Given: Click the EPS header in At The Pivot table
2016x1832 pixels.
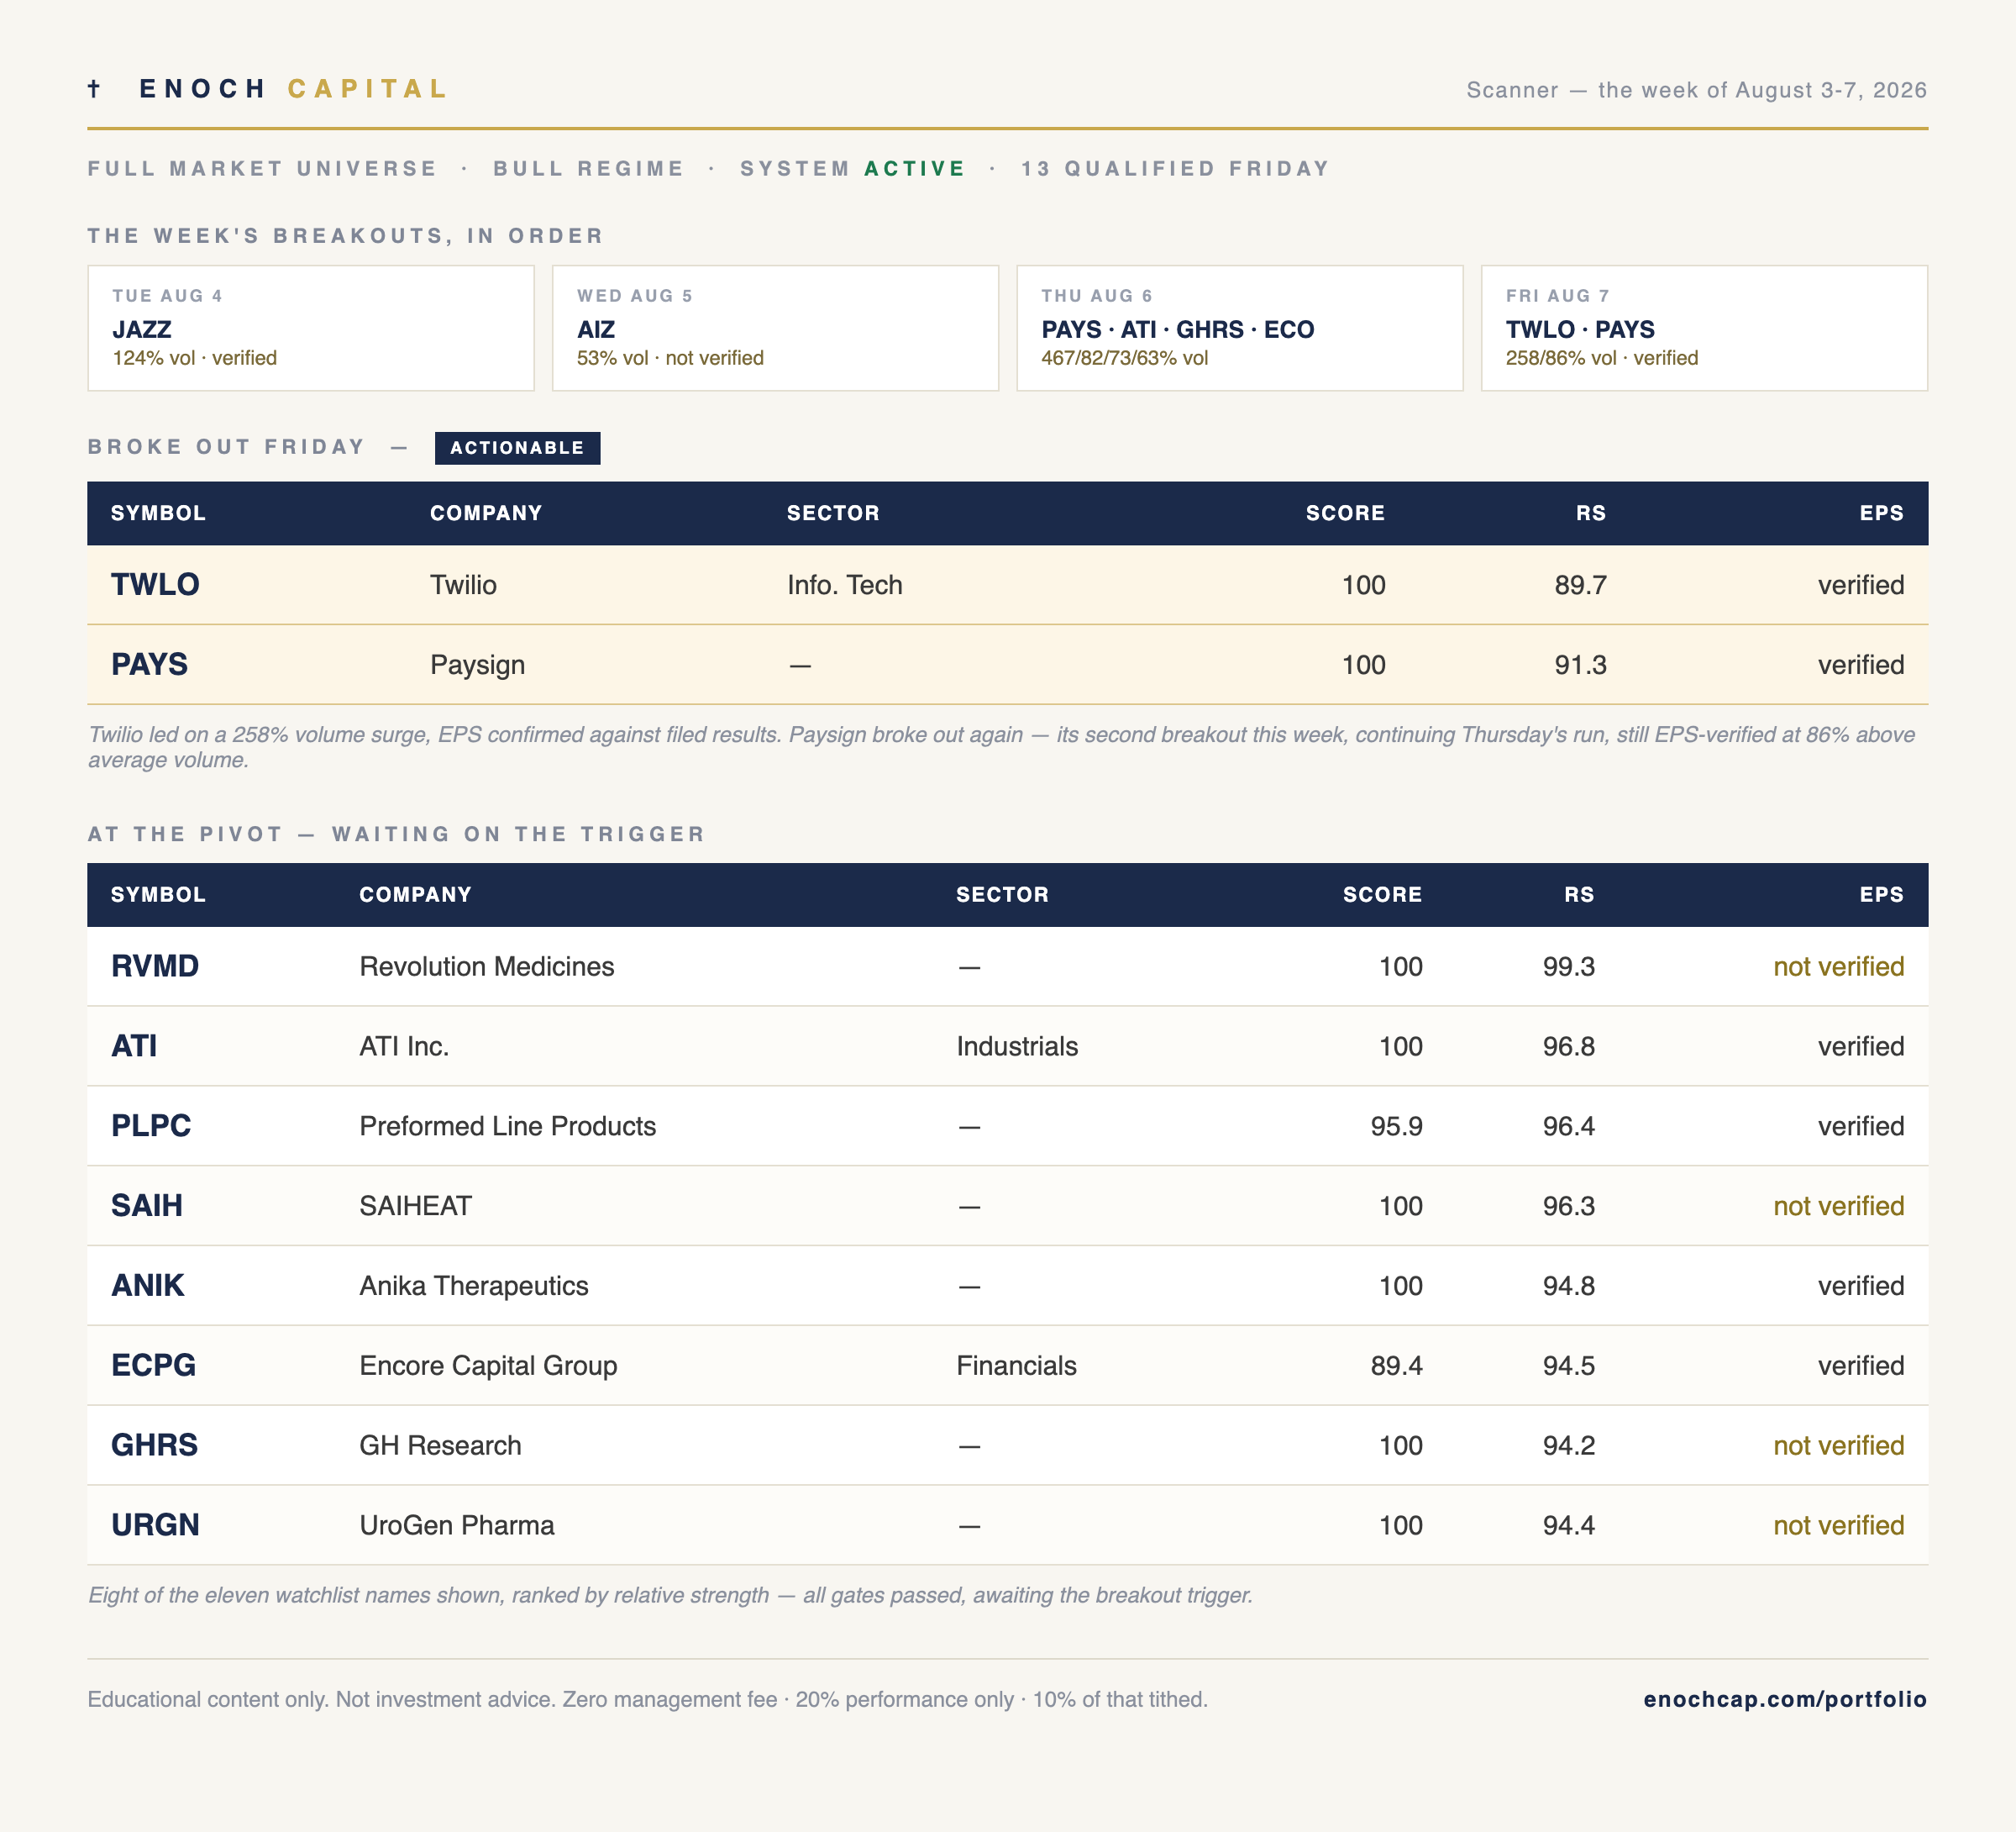Looking at the screenshot, I should [x=1881, y=894].
